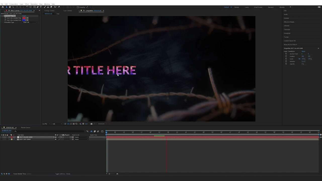Take a snapshot of the composition view
The height and width of the screenshot is (181, 322).
point(91,124)
